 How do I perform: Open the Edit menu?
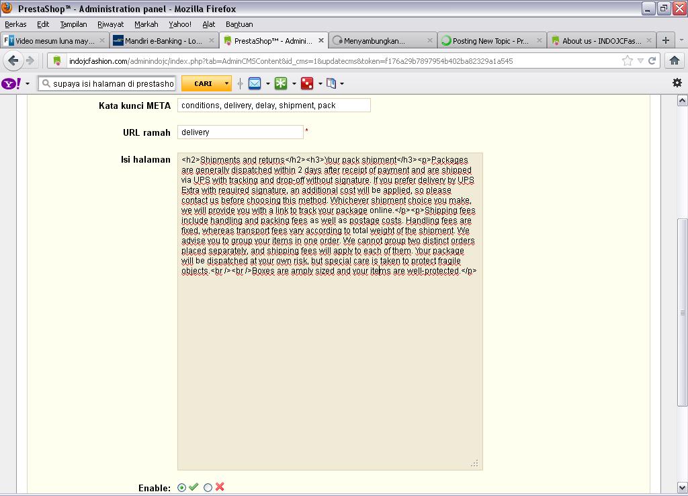43,24
